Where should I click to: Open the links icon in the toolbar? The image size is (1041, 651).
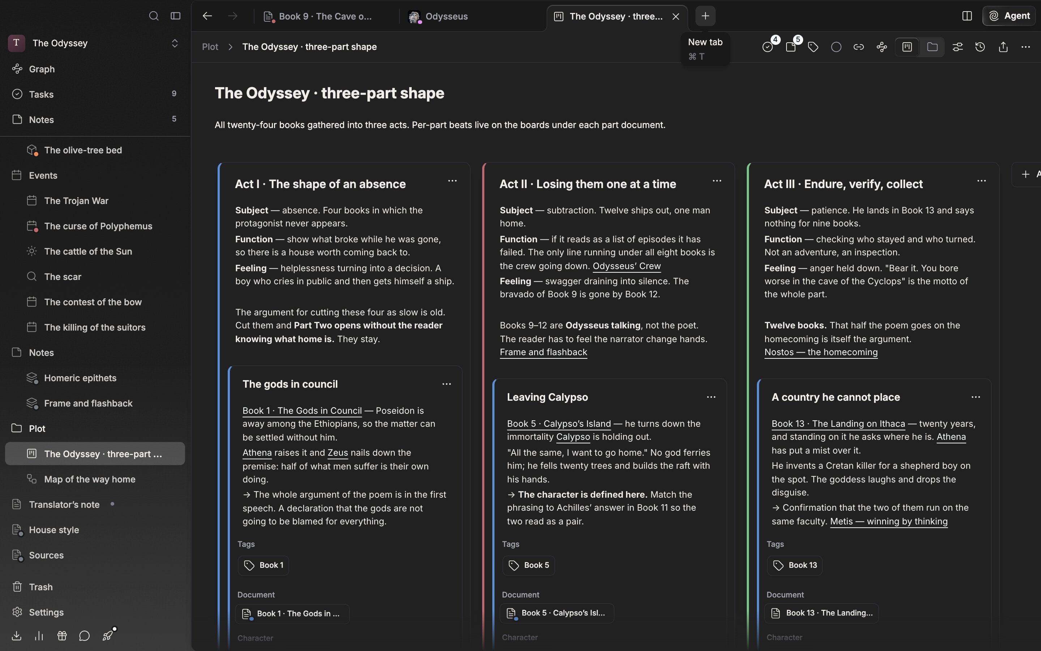coord(858,47)
